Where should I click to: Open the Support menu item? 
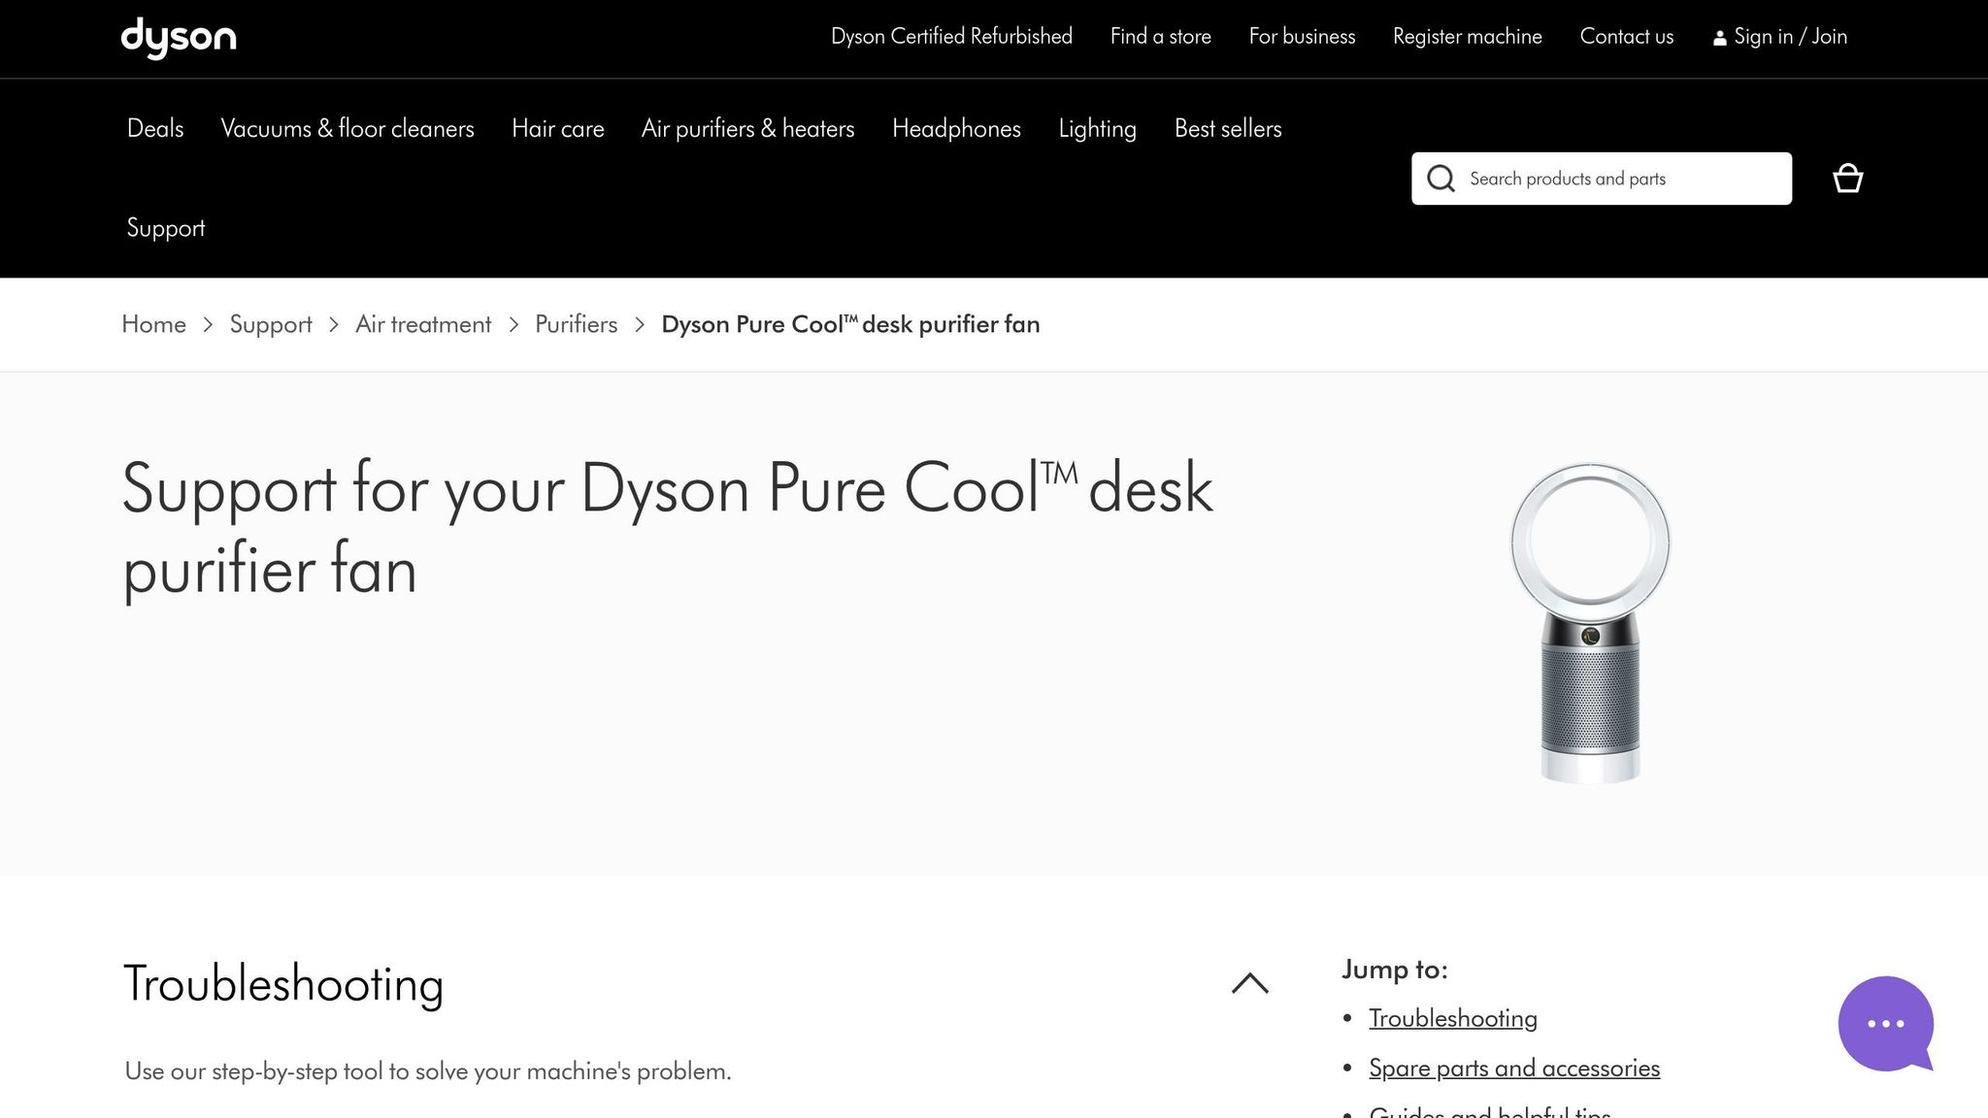pos(165,228)
